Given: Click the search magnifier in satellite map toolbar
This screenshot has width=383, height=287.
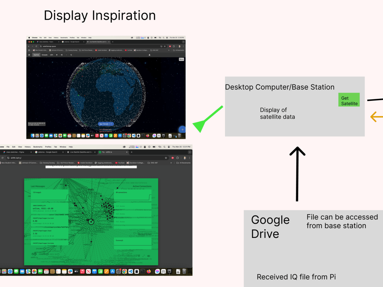Looking at the screenshot, I should [x=71, y=55].
